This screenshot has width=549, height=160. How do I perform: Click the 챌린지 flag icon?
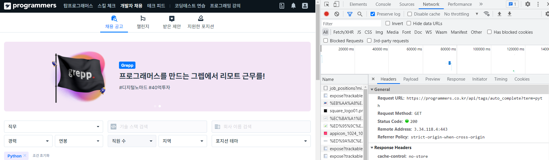[143, 19]
